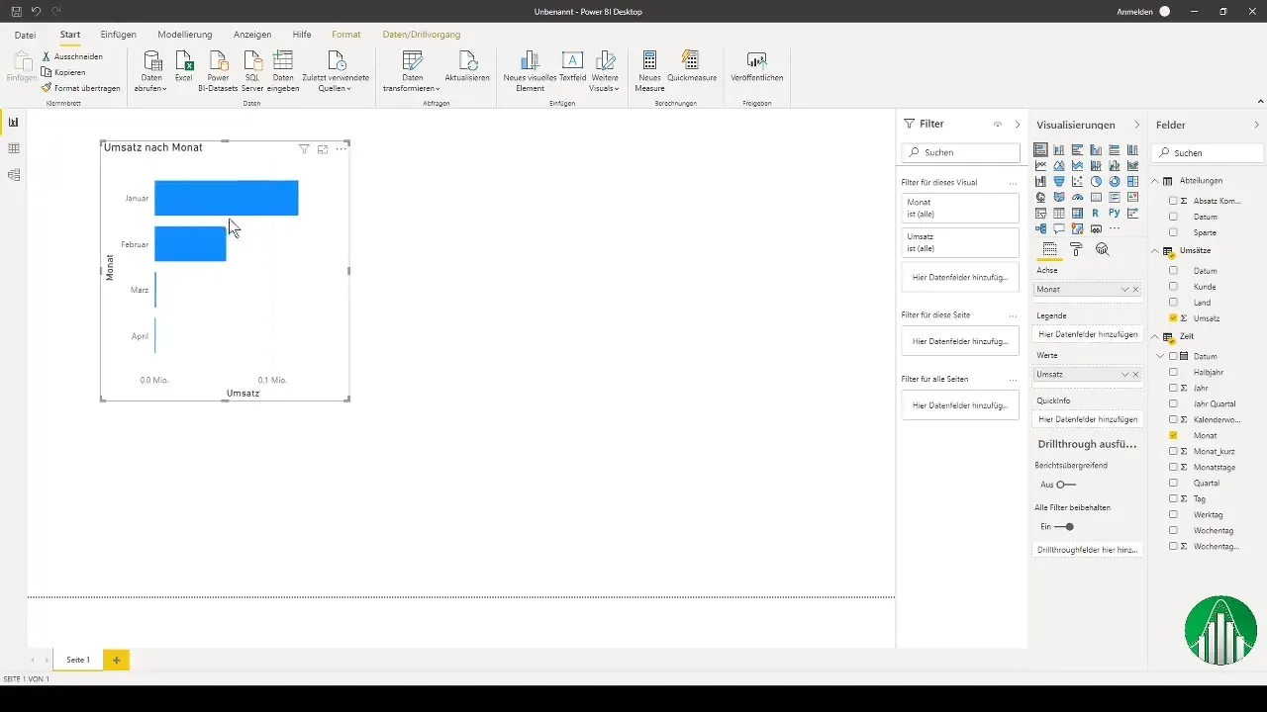Choose the pie chart visual icon

(1096, 181)
